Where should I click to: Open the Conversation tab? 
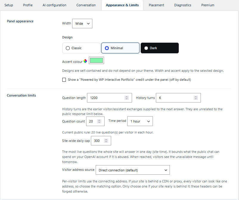[86, 5]
